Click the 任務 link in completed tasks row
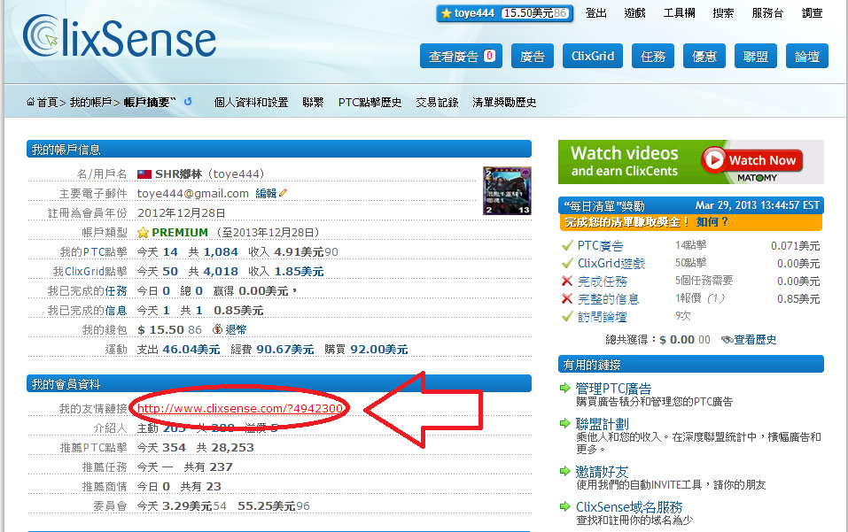 click(x=116, y=291)
